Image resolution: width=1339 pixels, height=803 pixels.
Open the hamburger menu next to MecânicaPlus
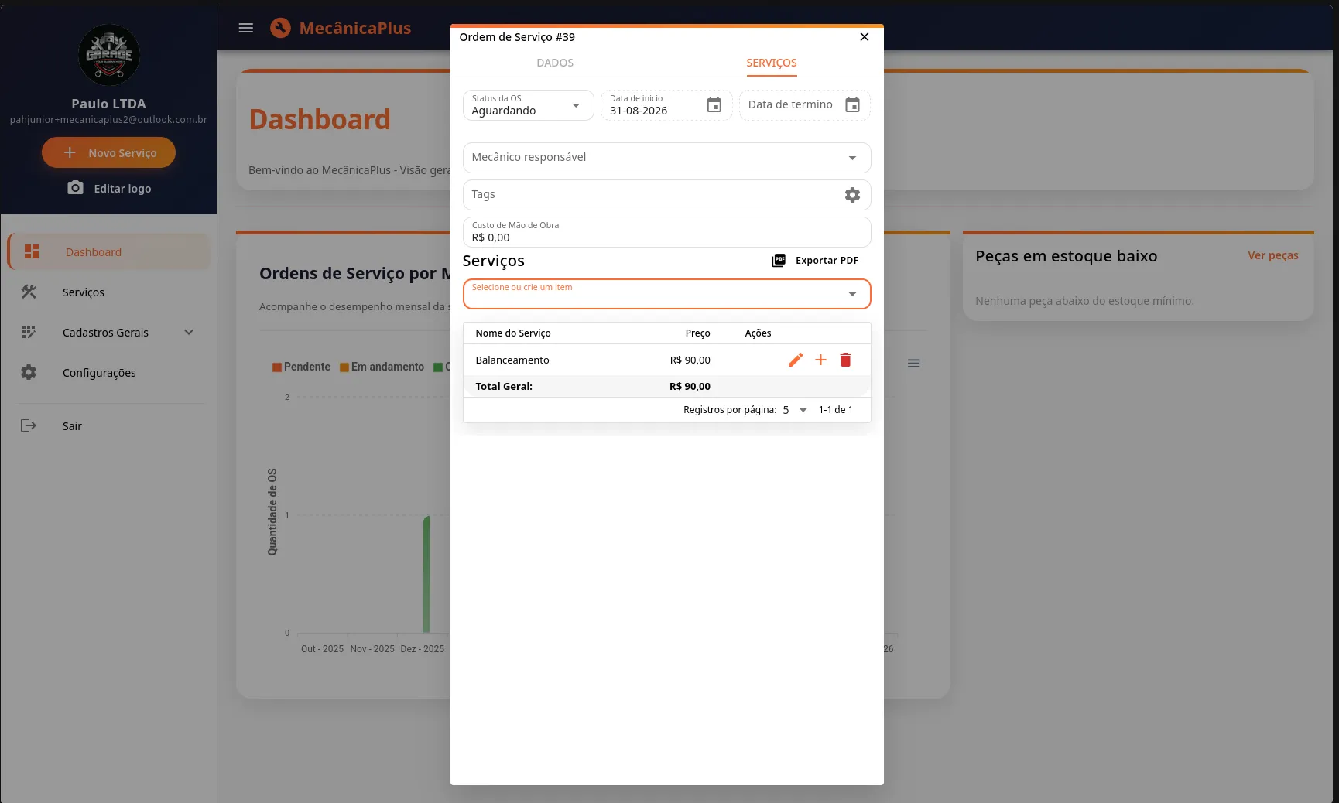click(x=245, y=28)
